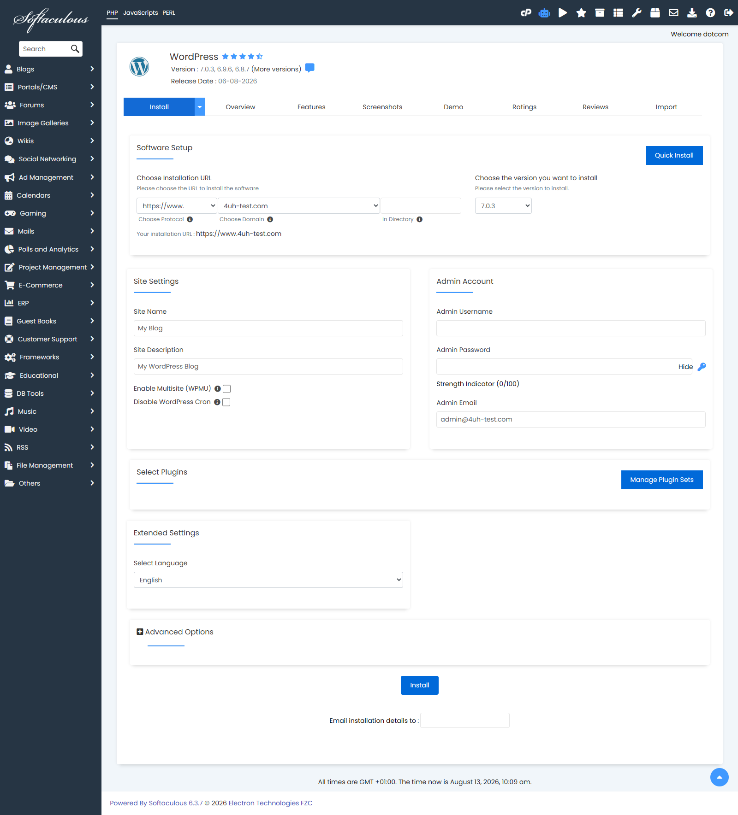Toggle Hide on the admin password field
This screenshot has width=738, height=815.
coord(685,367)
